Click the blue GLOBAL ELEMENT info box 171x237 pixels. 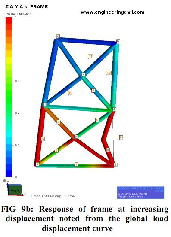point(140,192)
